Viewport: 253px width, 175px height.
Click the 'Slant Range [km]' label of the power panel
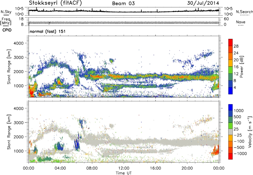(9, 67)
